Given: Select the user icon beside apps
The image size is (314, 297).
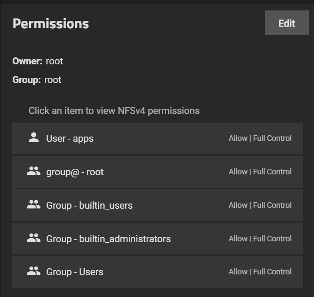Looking at the screenshot, I should click(33, 137).
